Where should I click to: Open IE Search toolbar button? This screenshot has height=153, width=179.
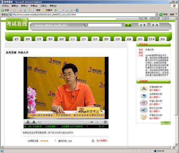[x=37, y=10]
